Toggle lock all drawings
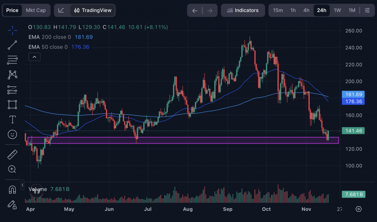Viewport: 377px width, 222px height. click(x=13, y=205)
